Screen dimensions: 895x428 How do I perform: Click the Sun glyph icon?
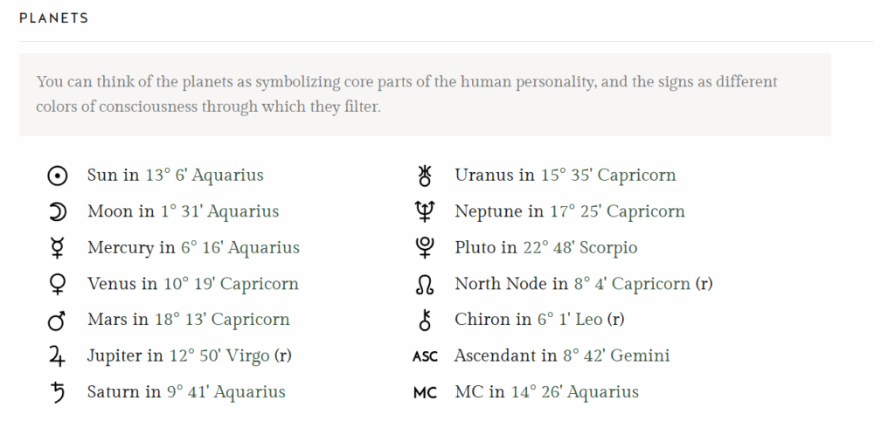pos(57,176)
